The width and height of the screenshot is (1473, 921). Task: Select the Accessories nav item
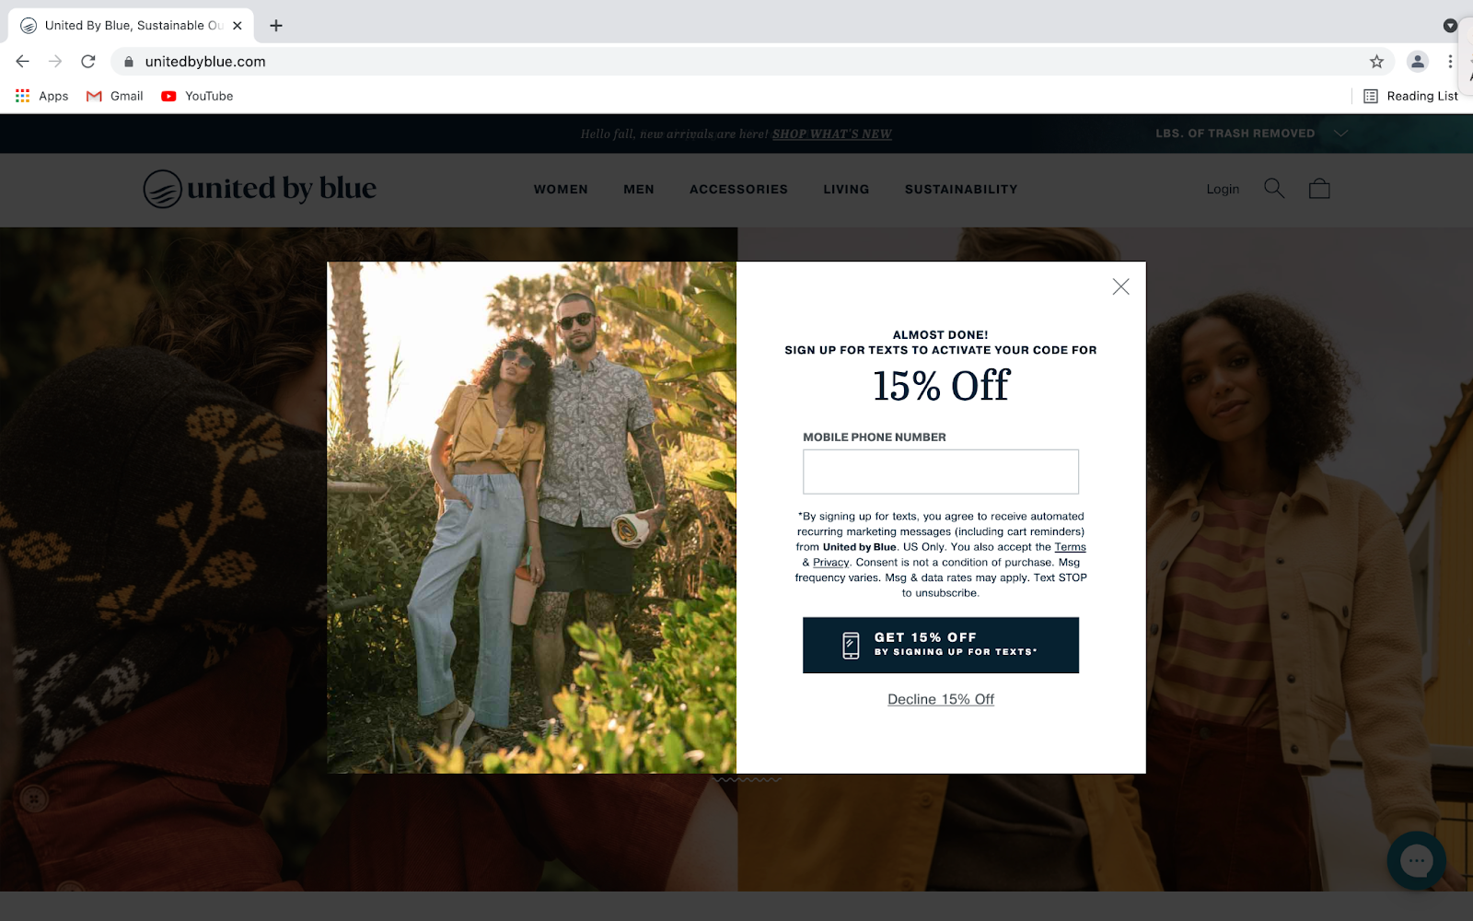pos(738,189)
